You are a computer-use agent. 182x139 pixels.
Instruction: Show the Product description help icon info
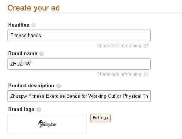click(x=59, y=86)
